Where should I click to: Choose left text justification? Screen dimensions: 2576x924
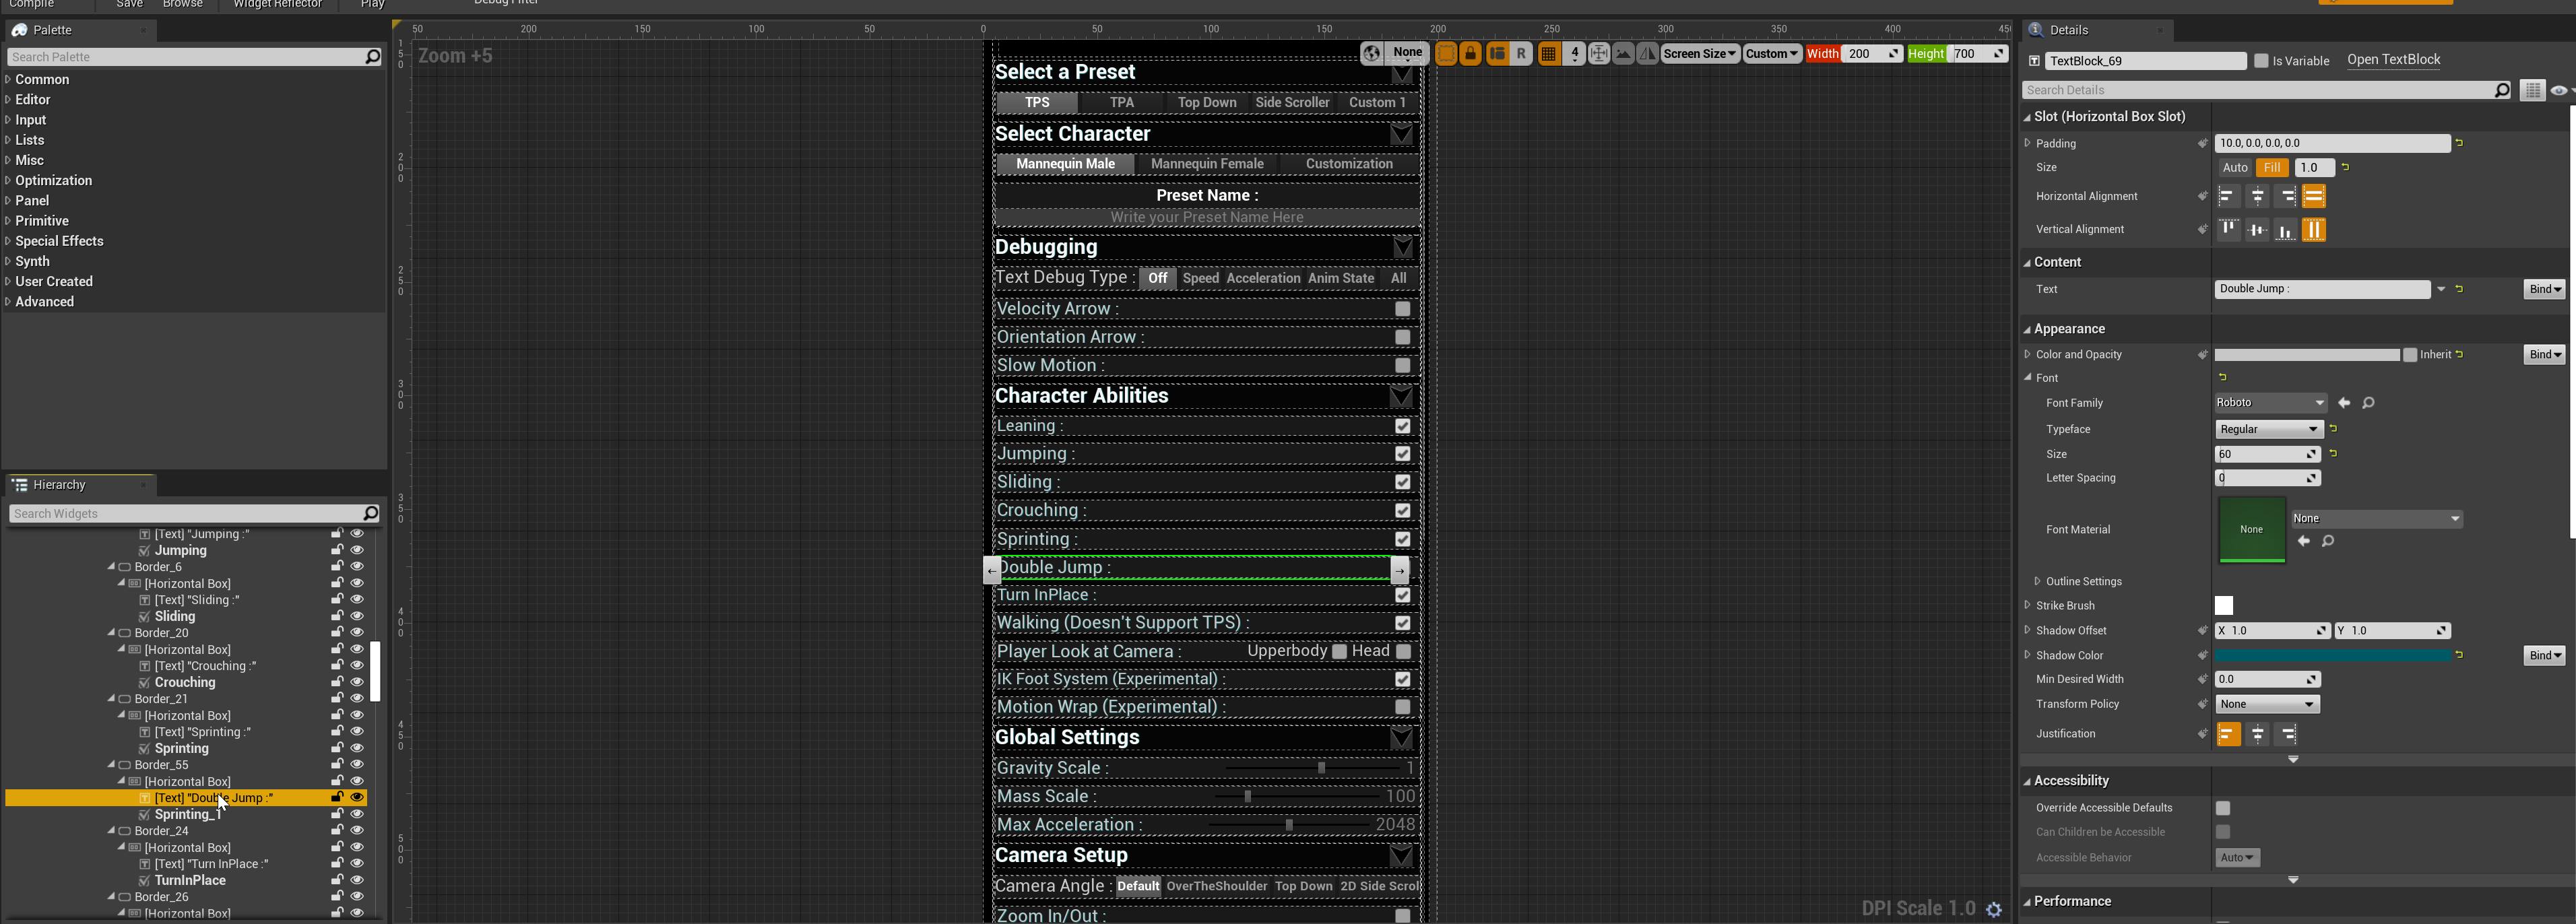point(2228,735)
